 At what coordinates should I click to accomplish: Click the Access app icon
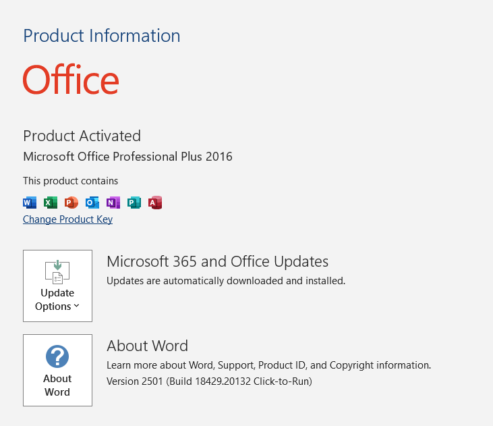[155, 203]
